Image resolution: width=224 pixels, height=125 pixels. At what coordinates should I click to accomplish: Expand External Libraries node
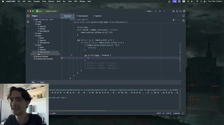point(32,57)
